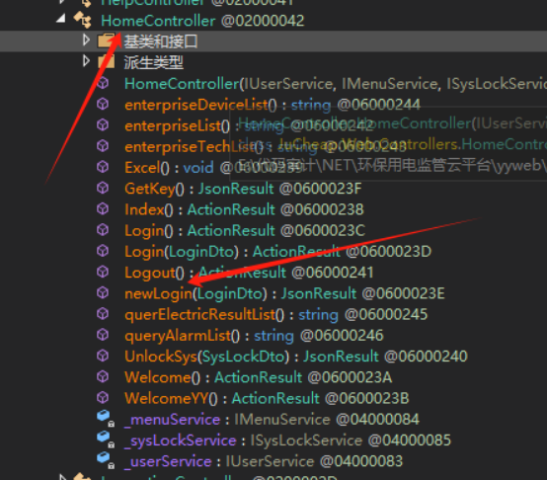The height and width of the screenshot is (480, 547).
Task: Open Logout() : ActionResult method
Action: 249,273
